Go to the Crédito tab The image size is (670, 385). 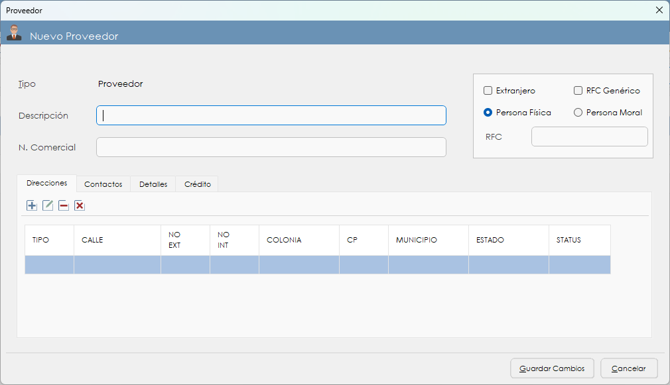(x=198, y=184)
